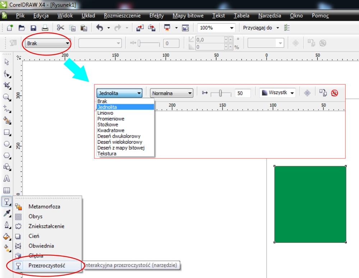This screenshot has height=278, width=359.
Task: Click the green rectangle on canvas
Action: (x=310, y=204)
